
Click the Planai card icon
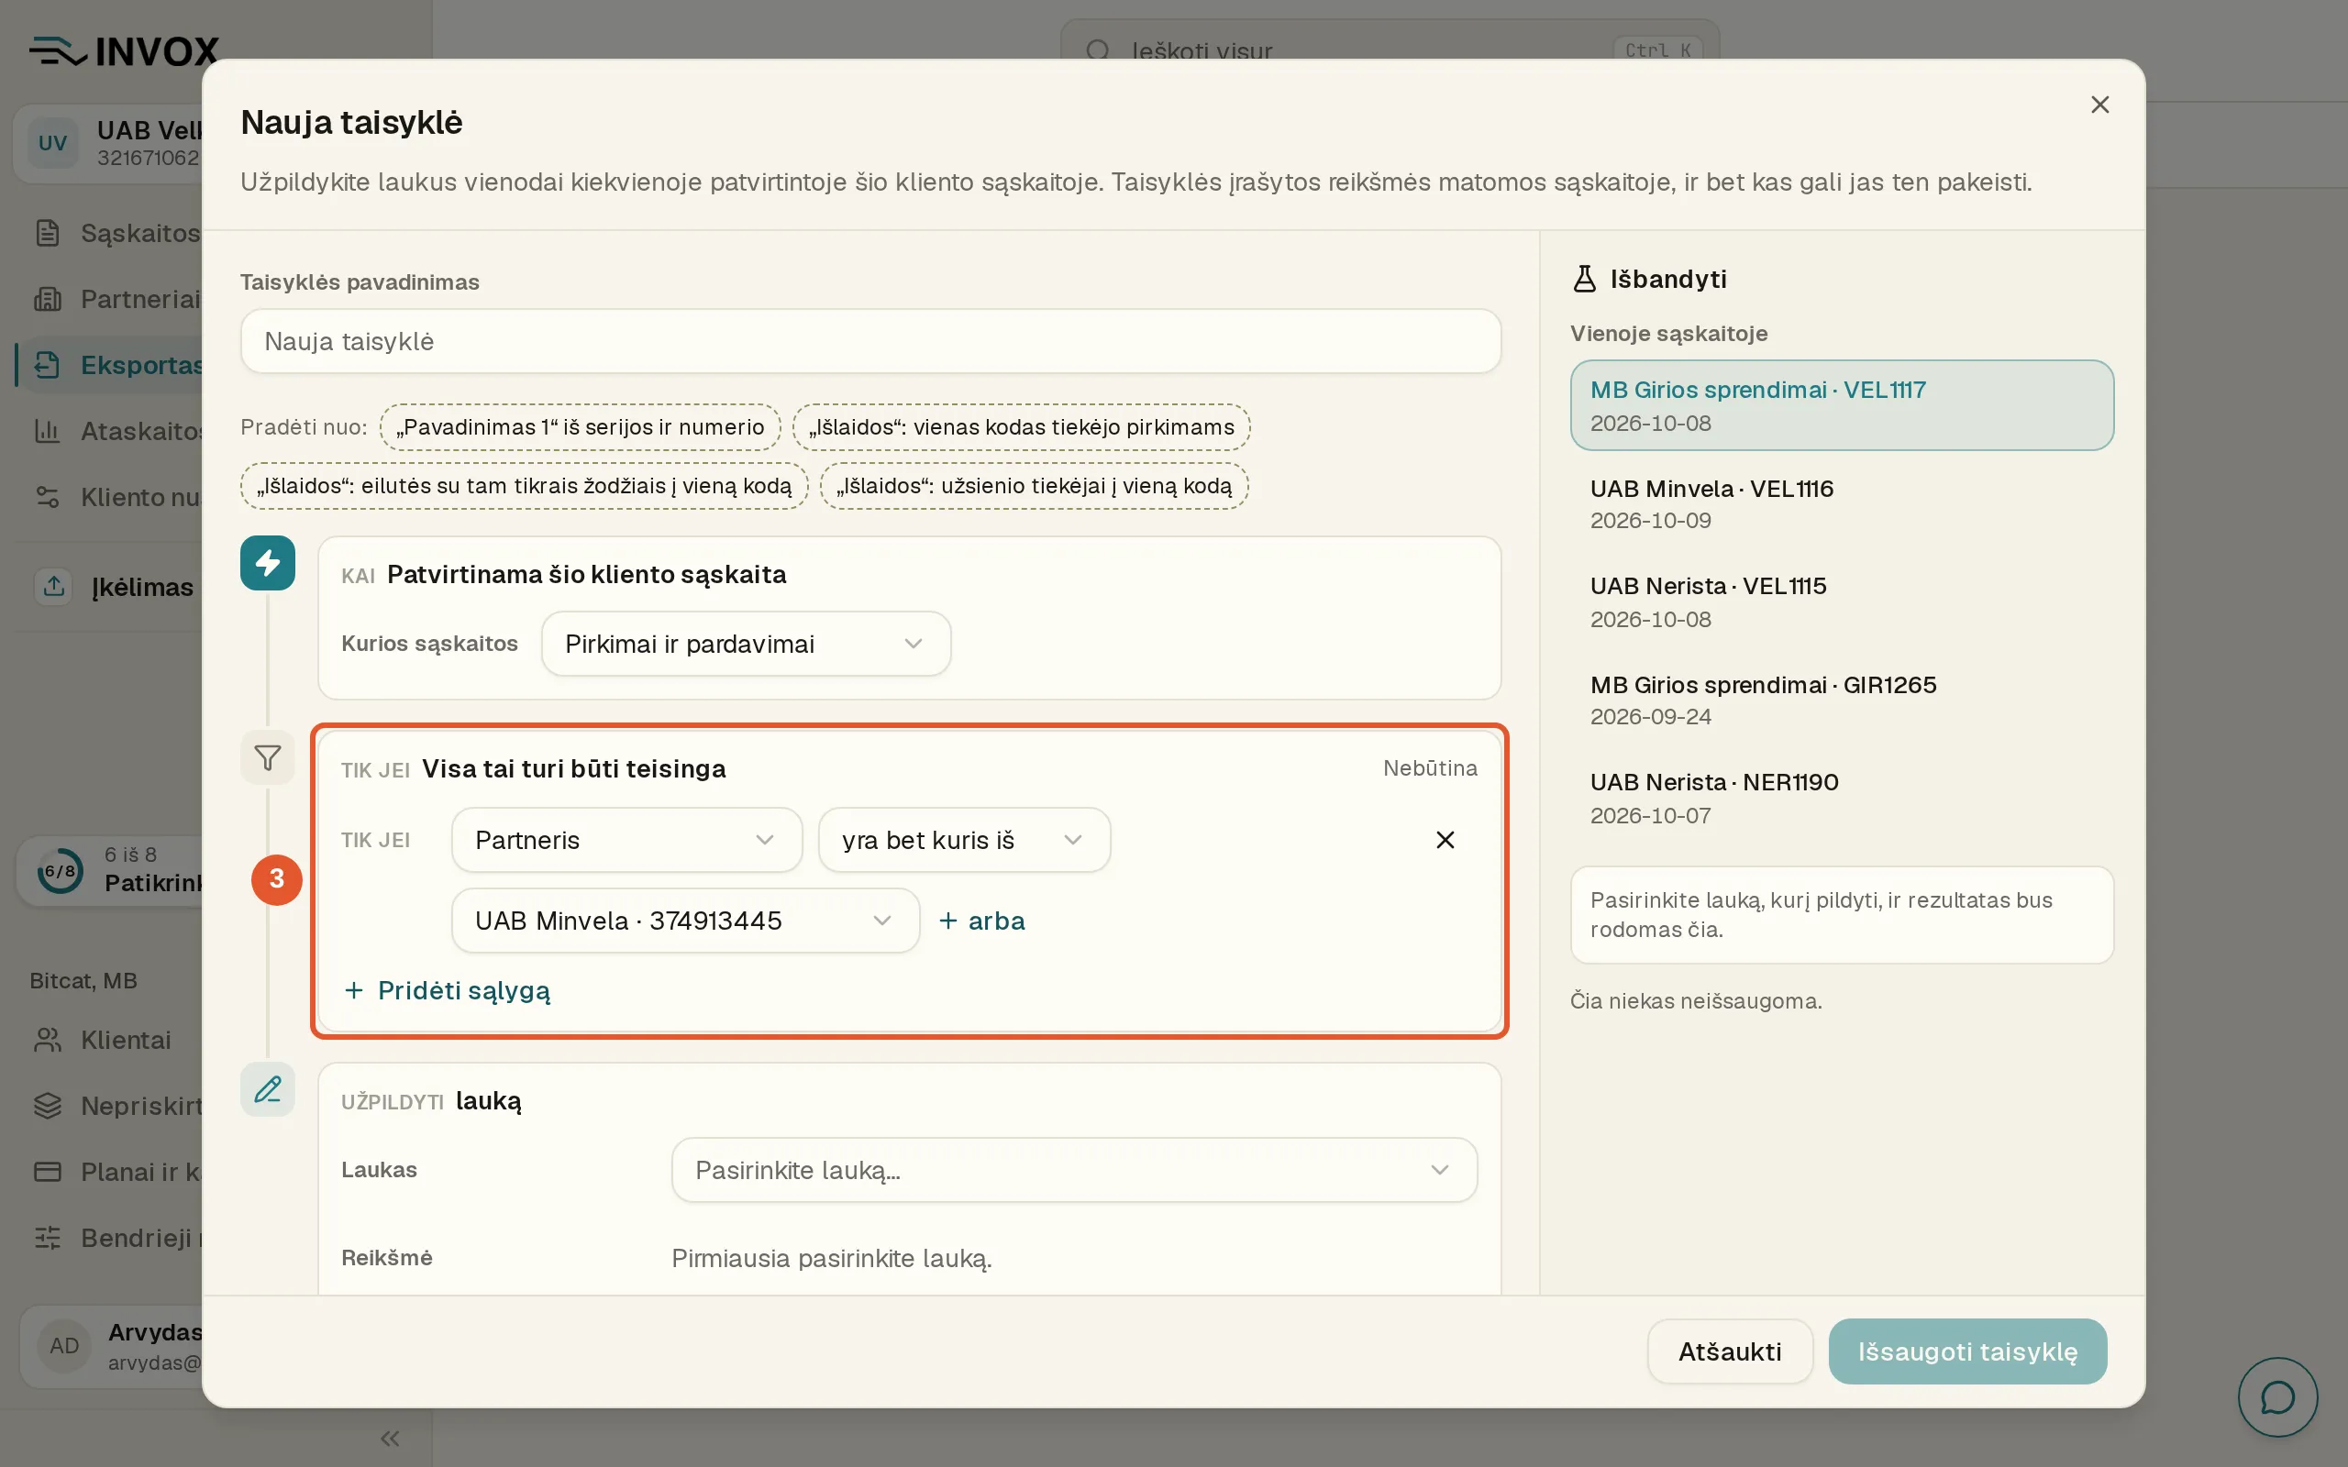pyautogui.click(x=48, y=1172)
